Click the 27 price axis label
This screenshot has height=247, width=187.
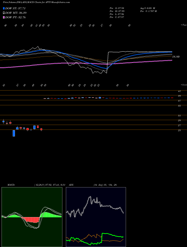179,125
